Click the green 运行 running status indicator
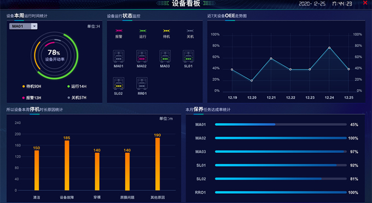This screenshot has height=203, width=372. pos(143,31)
